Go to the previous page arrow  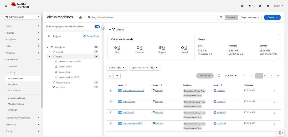click(251, 76)
